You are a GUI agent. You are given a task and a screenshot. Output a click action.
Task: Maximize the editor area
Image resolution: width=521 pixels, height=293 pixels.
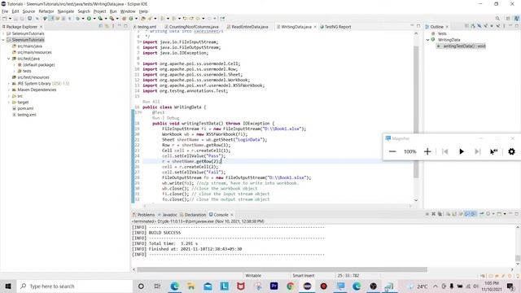(418, 26)
